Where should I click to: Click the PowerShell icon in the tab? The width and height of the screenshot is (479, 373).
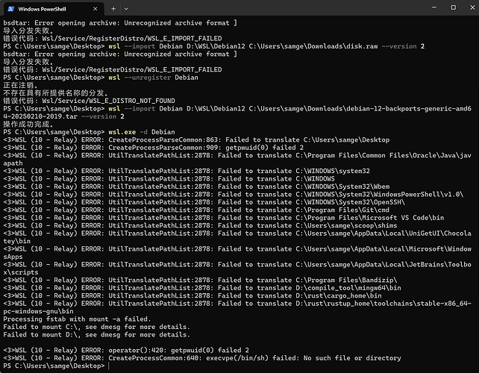point(11,9)
